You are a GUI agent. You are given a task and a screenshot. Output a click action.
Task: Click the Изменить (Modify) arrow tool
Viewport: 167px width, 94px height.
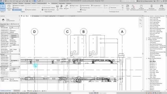click(x=3, y=7)
